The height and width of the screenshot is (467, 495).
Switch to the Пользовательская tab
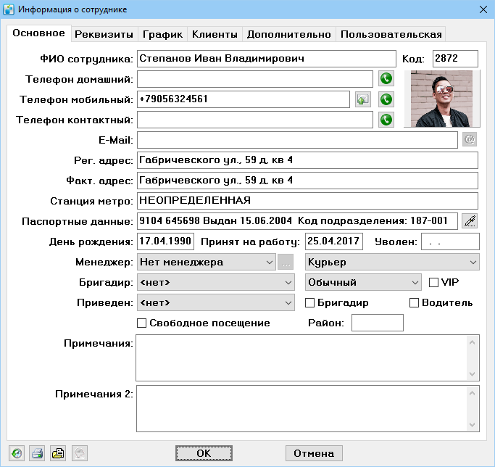coord(391,34)
